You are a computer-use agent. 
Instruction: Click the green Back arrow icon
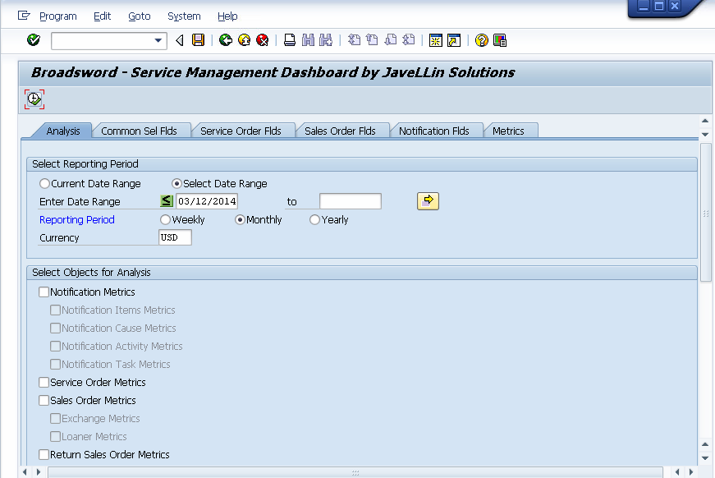point(225,40)
